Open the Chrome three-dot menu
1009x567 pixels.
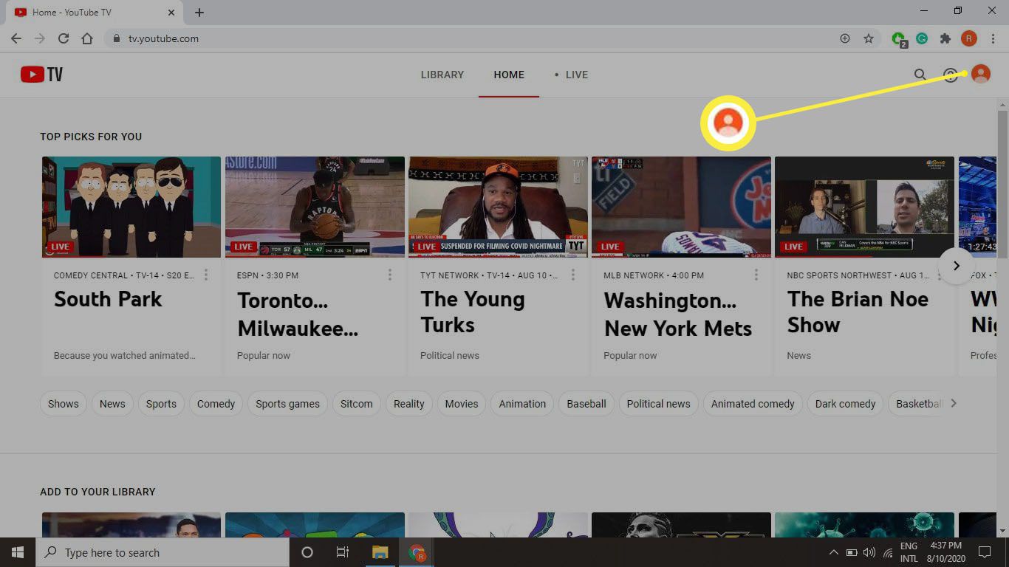pyautogui.click(x=992, y=38)
